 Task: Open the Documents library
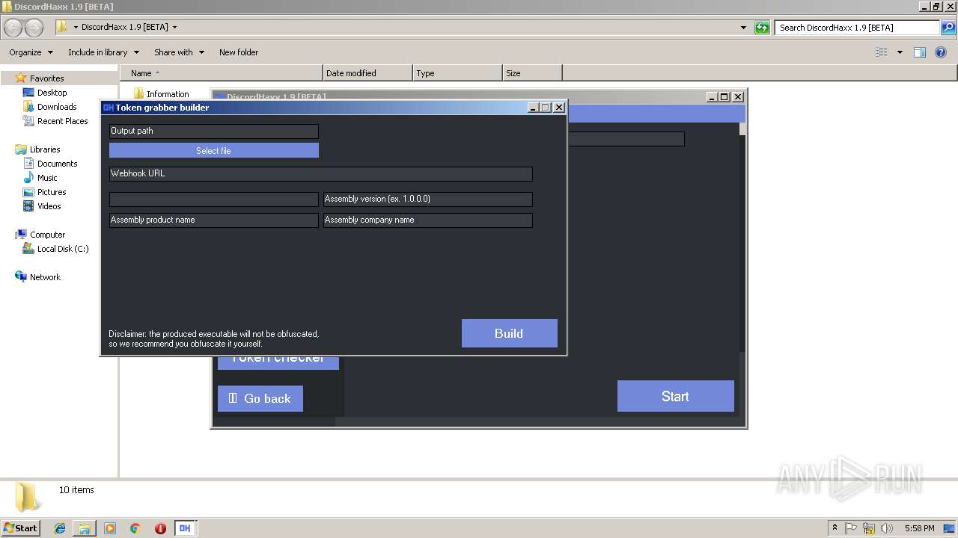pos(57,164)
